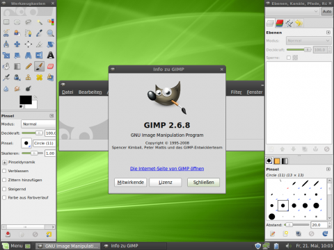Image resolution: width=334 pixels, height=250 pixels.
Task: Open the Datei menu
Action: coord(67,92)
